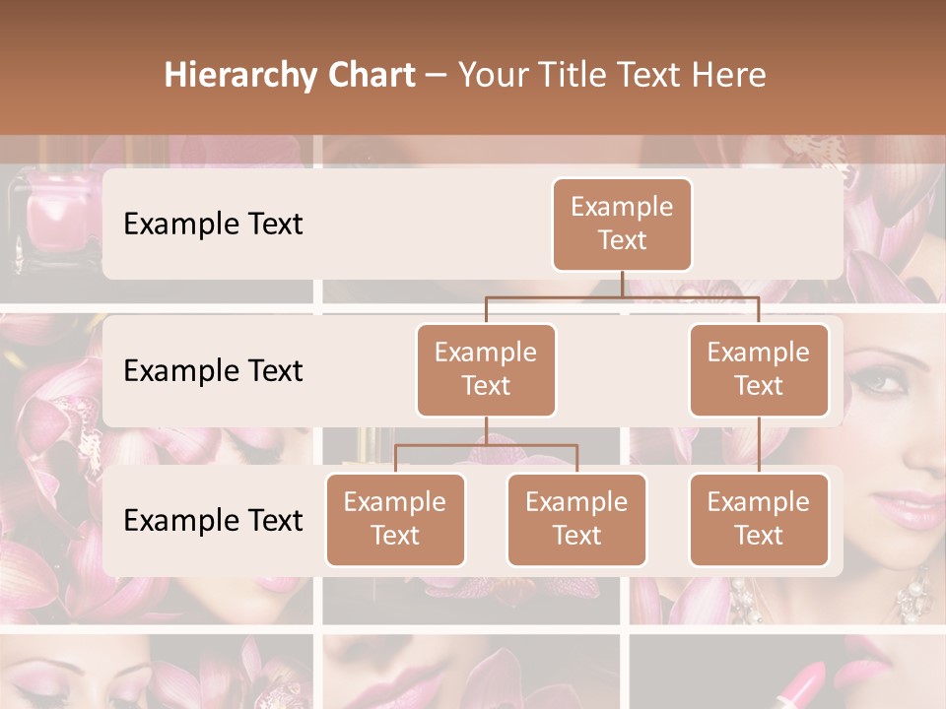This screenshot has width=946, height=709.
Task: Click the pearl earring in the photo
Action: (915, 591)
